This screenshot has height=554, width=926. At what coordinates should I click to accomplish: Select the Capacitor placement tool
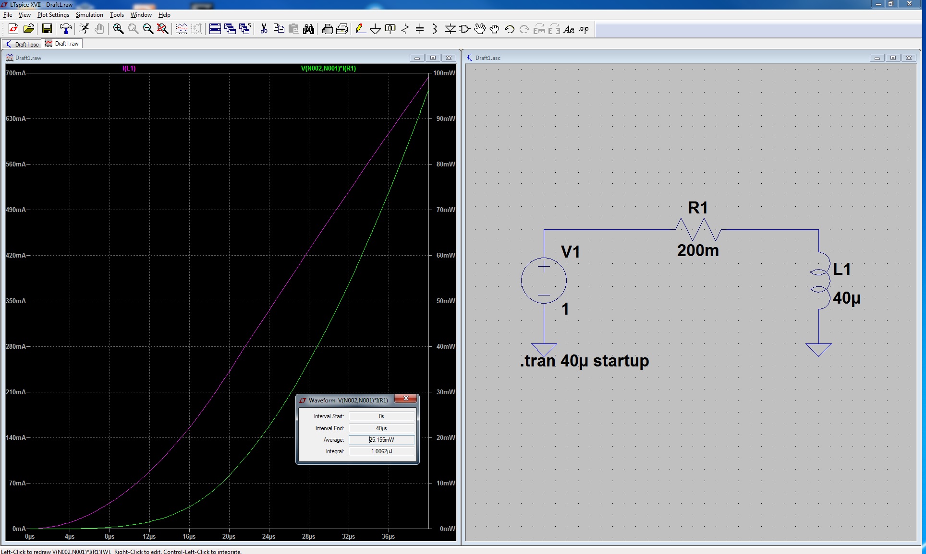[420, 29]
